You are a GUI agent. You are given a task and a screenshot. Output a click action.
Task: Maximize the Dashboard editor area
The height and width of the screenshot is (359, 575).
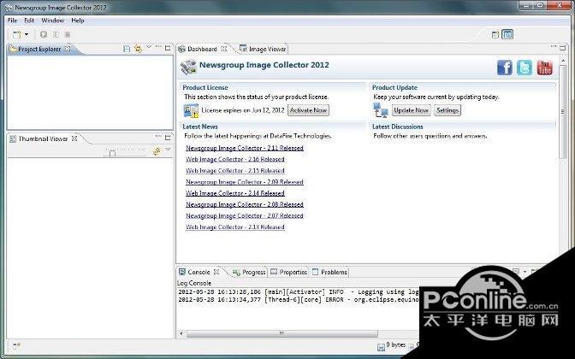coord(563,48)
